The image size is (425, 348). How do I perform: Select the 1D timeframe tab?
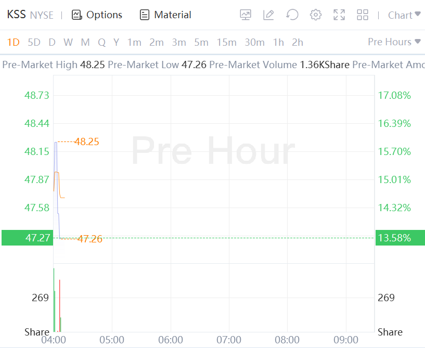(13, 42)
